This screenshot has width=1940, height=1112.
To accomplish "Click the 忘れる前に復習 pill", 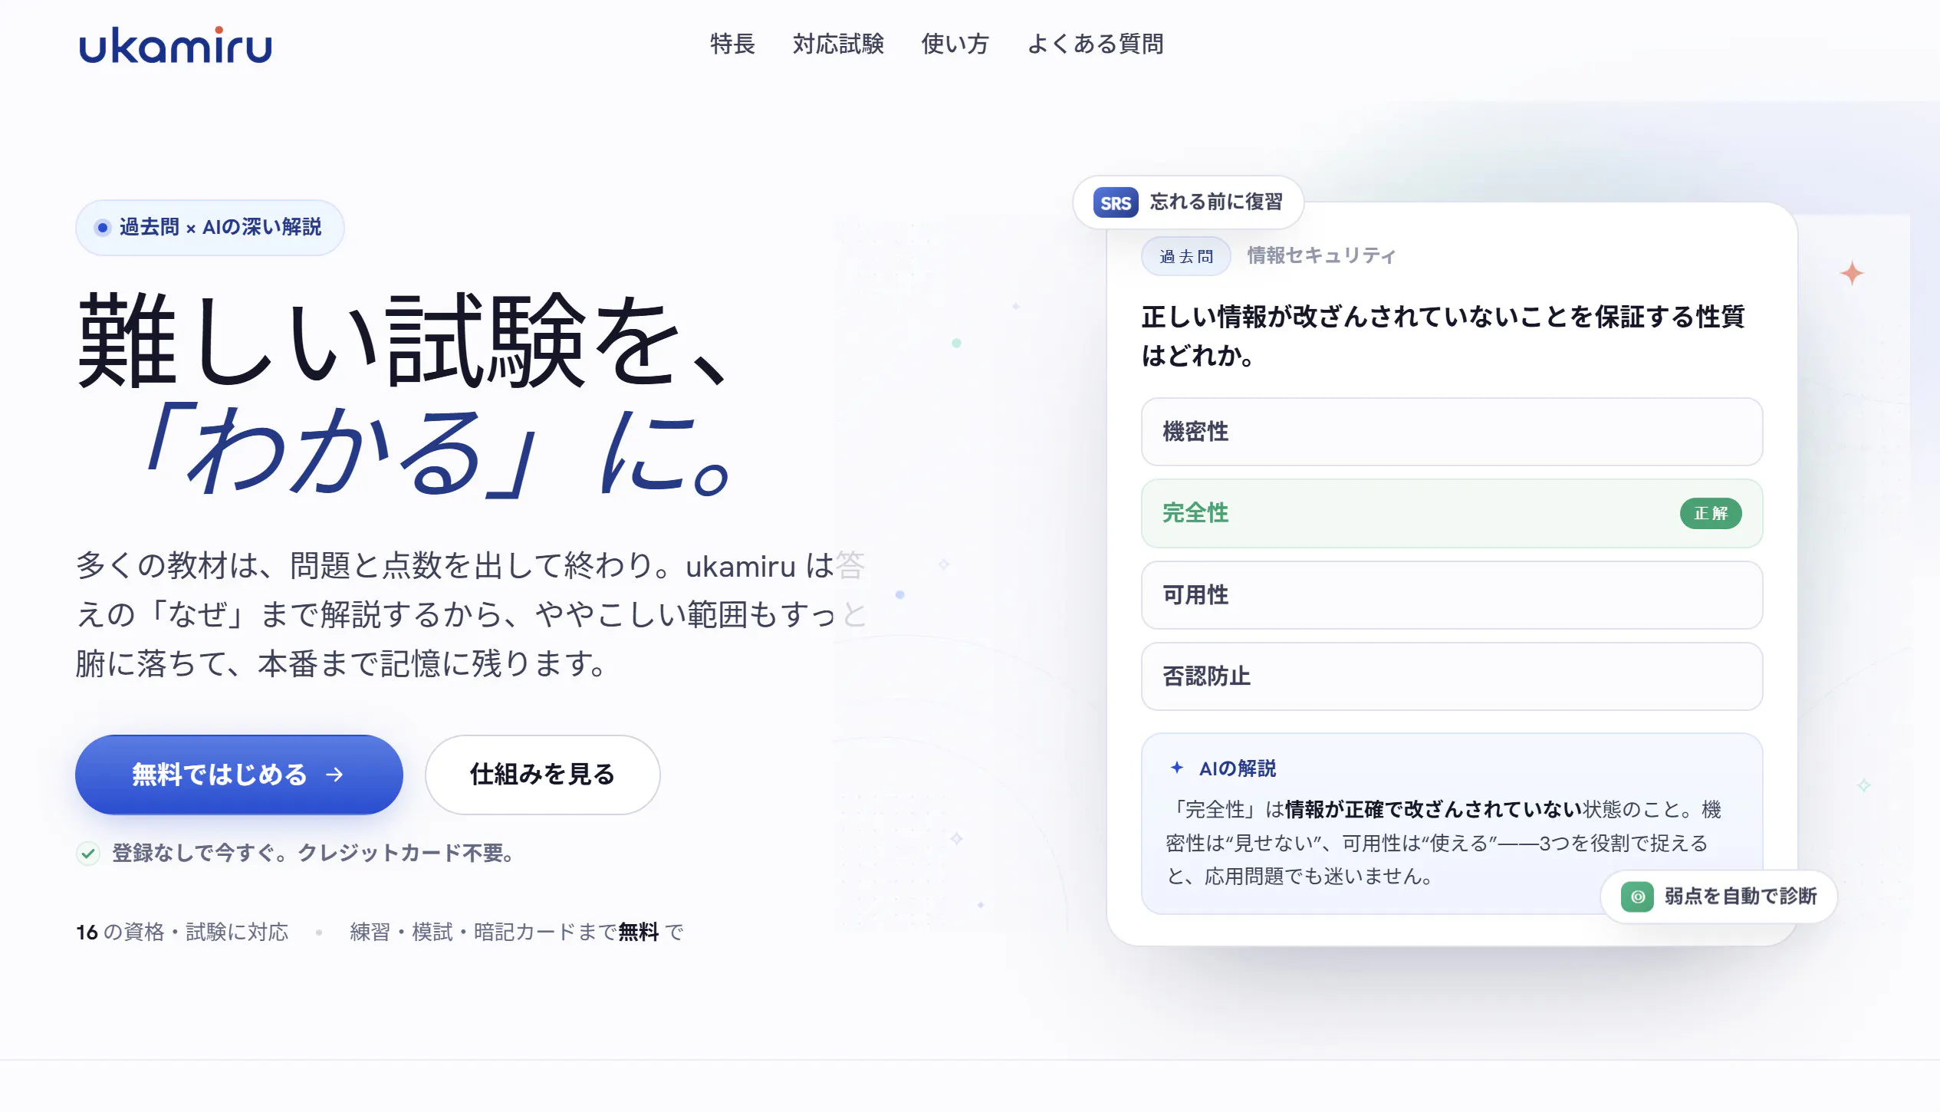I will (x=1188, y=202).
